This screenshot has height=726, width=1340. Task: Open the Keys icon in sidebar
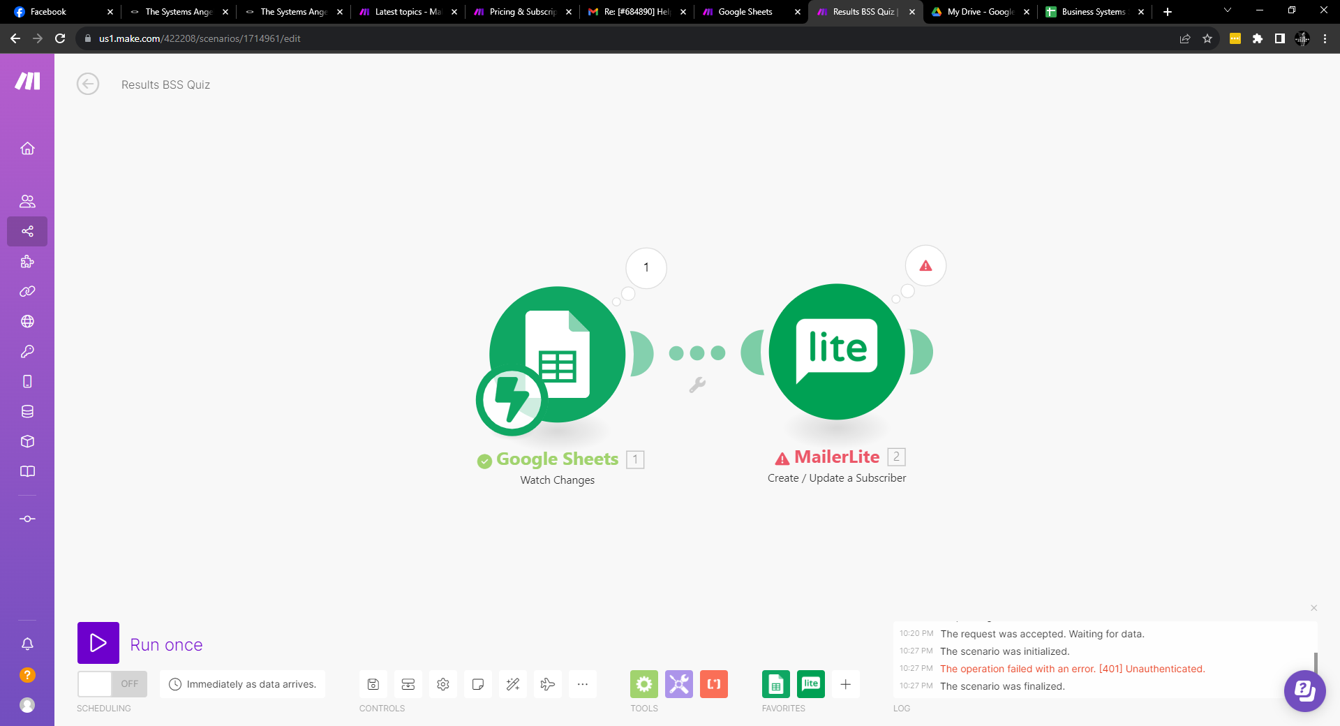click(x=27, y=351)
